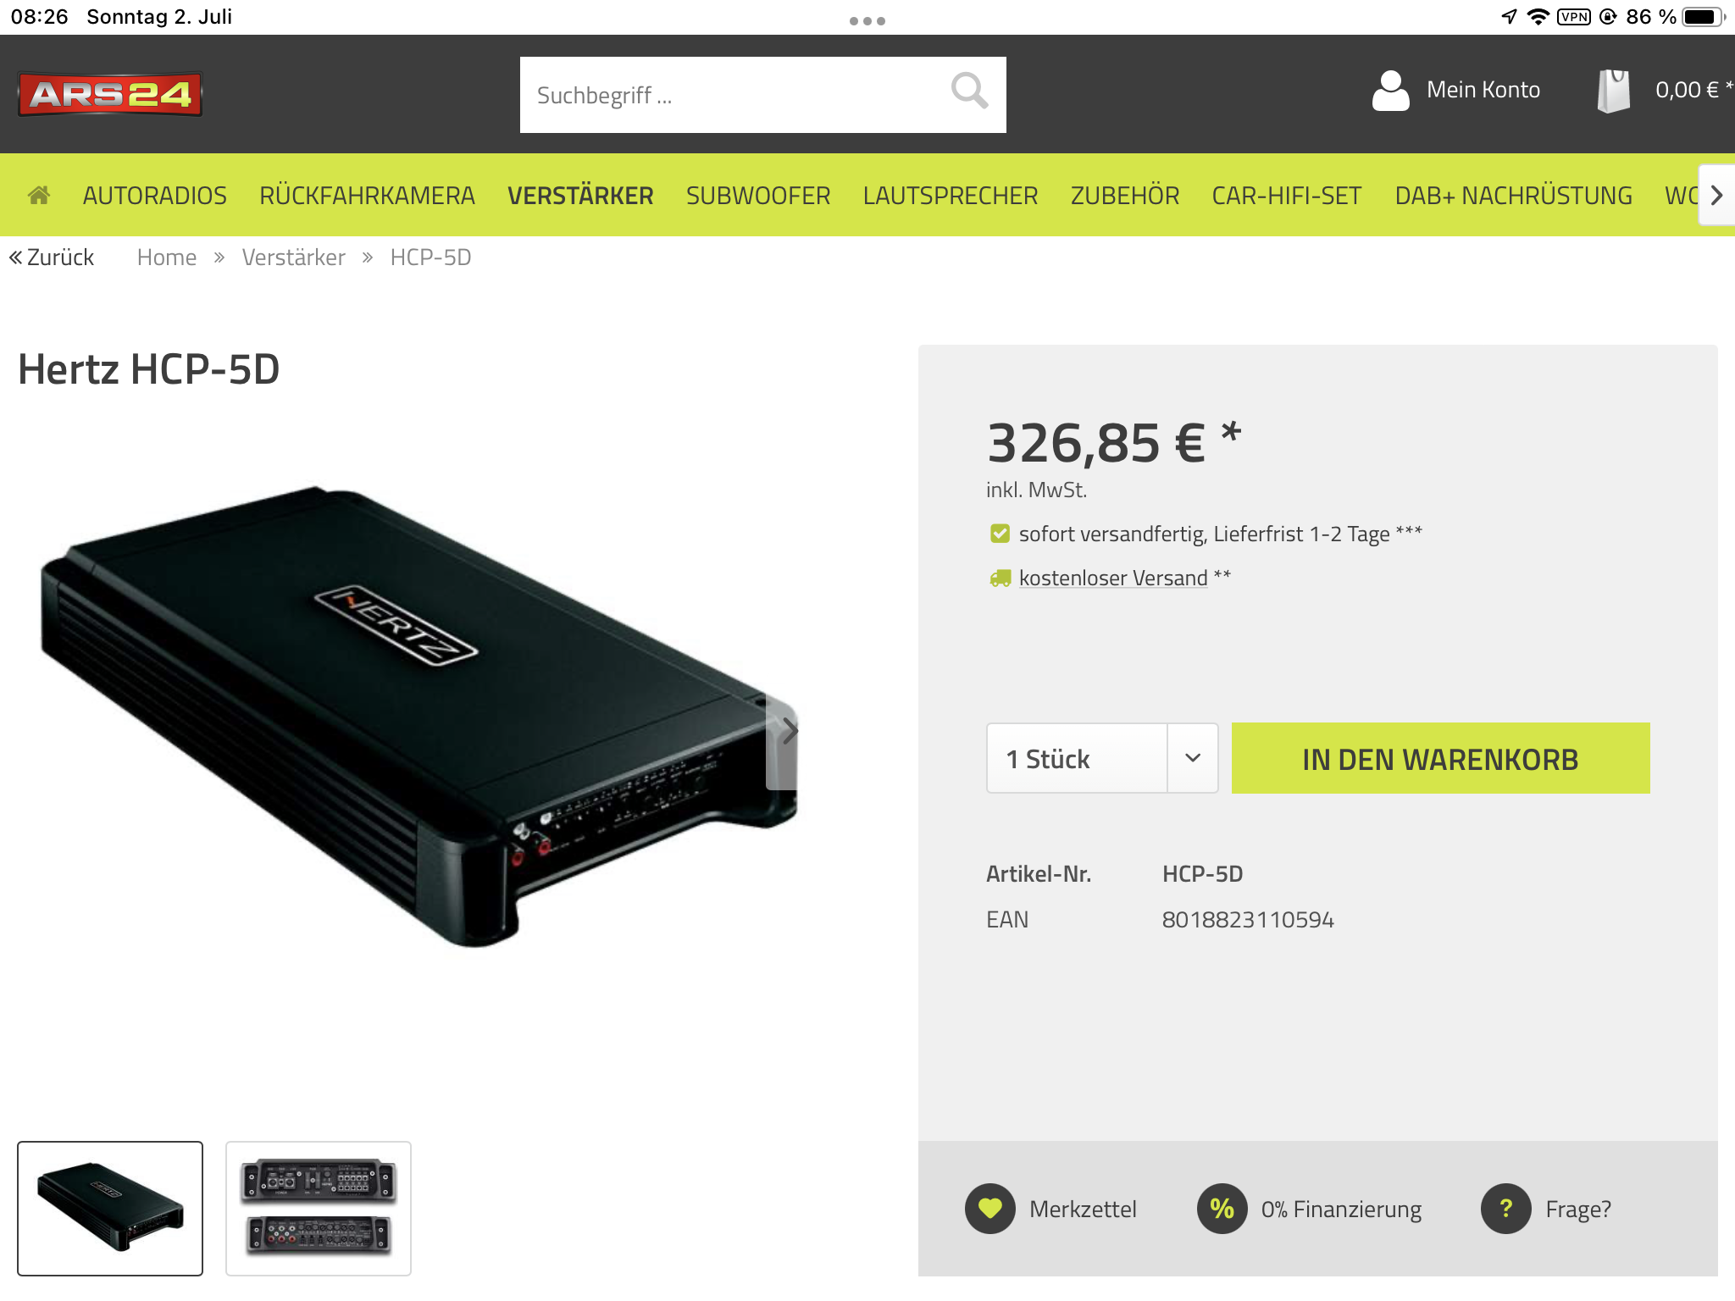The width and height of the screenshot is (1735, 1301).
Task: Click the Merkzettel heart icon
Action: [x=989, y=1209]
